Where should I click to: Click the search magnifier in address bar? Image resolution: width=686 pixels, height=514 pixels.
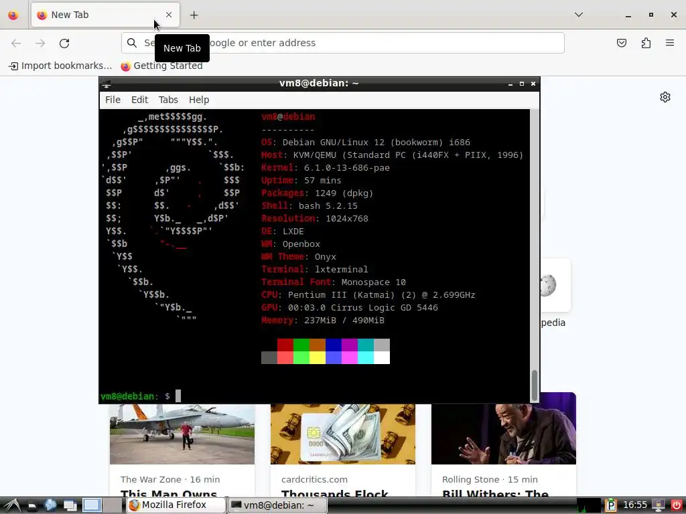(x=132, y=43)
